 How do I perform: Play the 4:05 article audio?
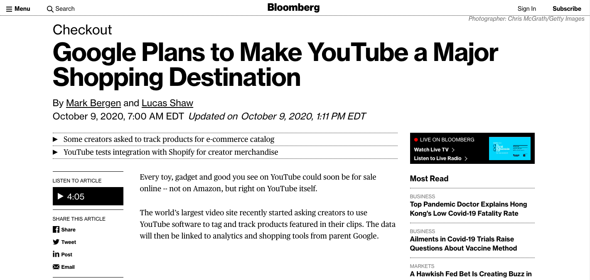88,196
